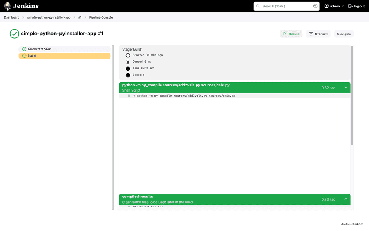369x231 pixels.
Task: Click the Jenkins butler logo icon
Action: coord(7,6)
